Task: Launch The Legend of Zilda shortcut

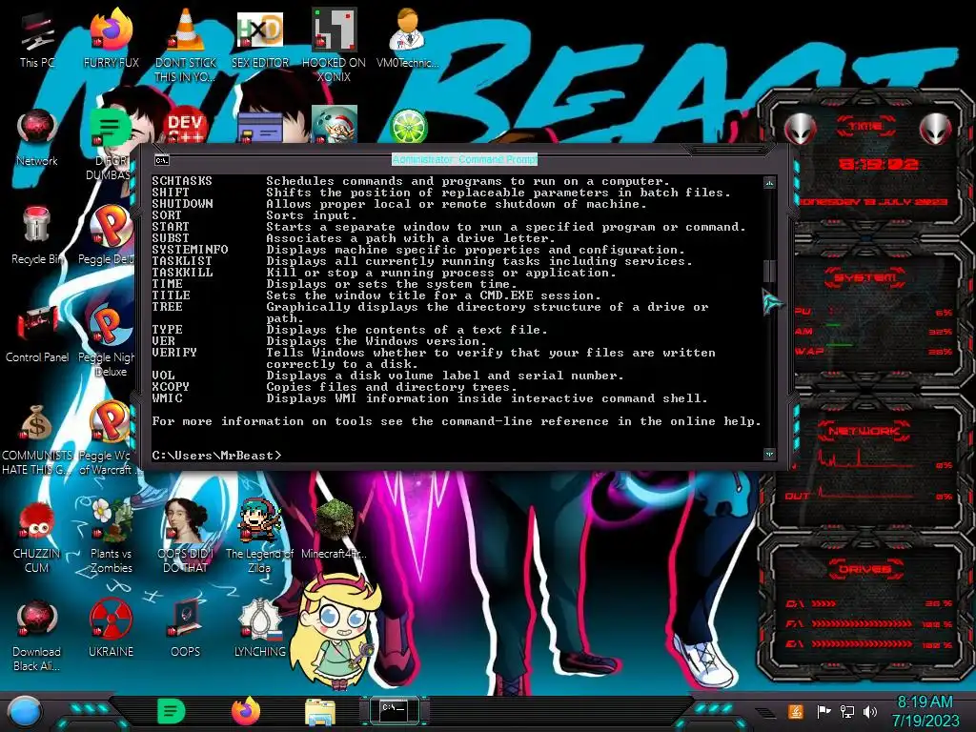Action: point(259,537)
